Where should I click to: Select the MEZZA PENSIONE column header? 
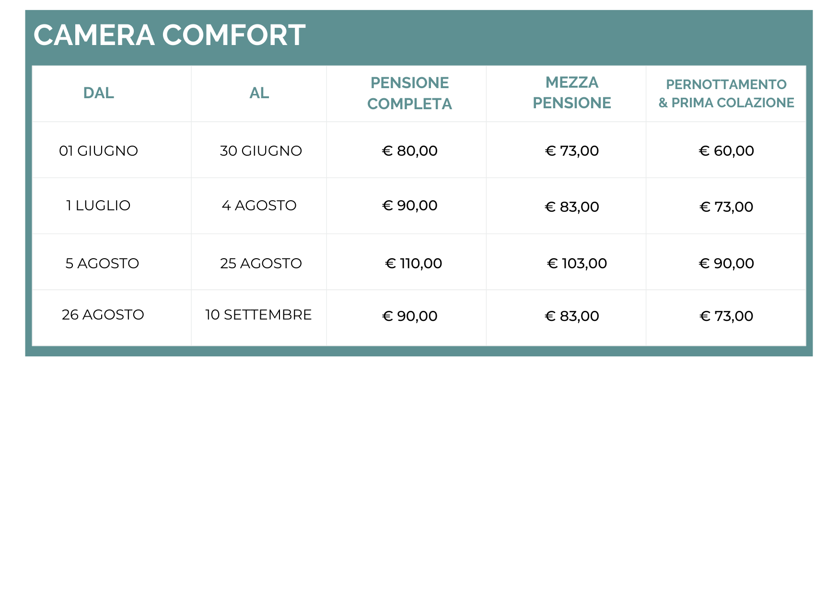(571, 92)
